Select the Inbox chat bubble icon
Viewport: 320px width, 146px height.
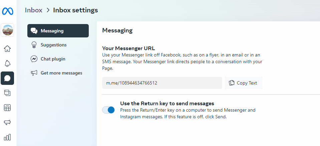pos(7,78)
